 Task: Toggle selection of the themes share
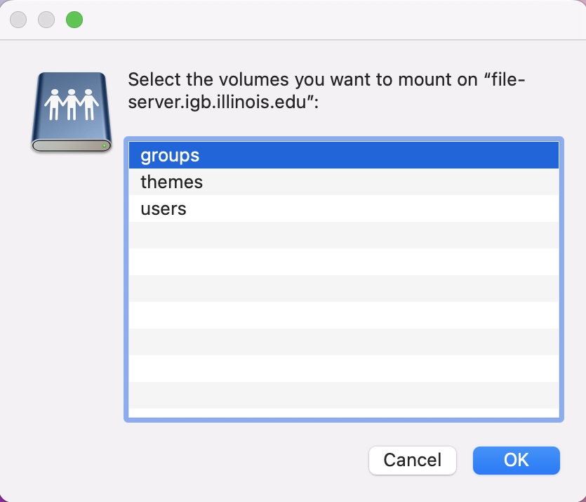click(281, 181)
